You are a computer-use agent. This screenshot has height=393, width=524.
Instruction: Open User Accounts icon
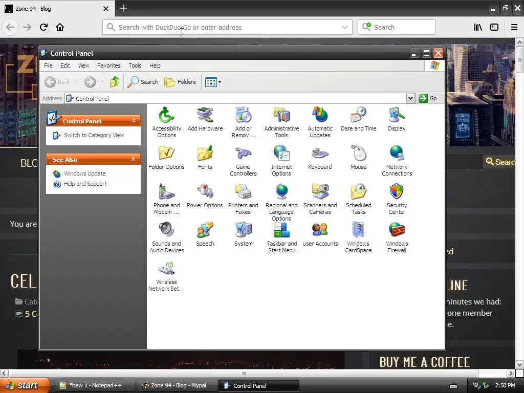point(320,234)
